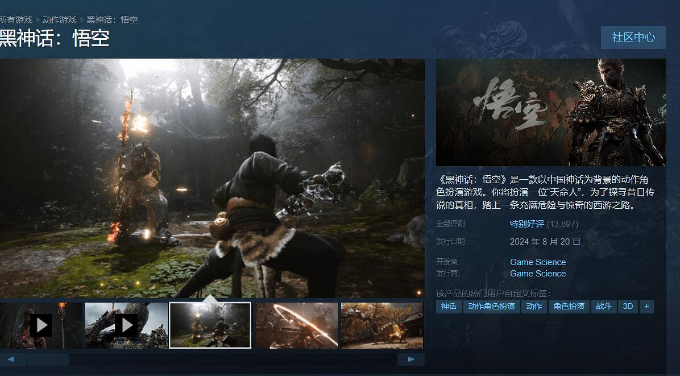Select the 3D tag
Viewport: 680px width, 376px height.
628,307
